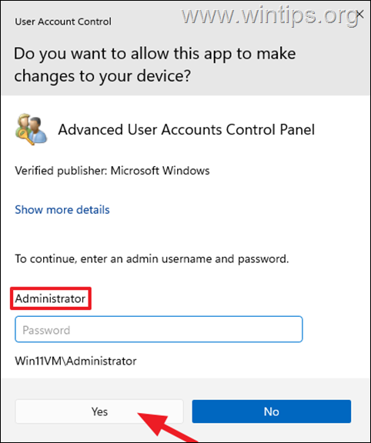Close the User Account Control dialog
The width and height of the screenshot is (371, 443).
click(x=359, y=14)
